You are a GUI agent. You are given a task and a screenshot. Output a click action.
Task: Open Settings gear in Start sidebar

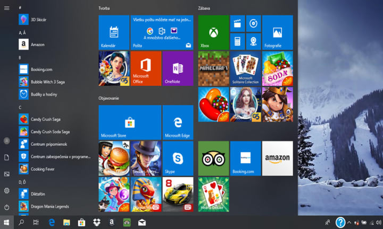7,190
